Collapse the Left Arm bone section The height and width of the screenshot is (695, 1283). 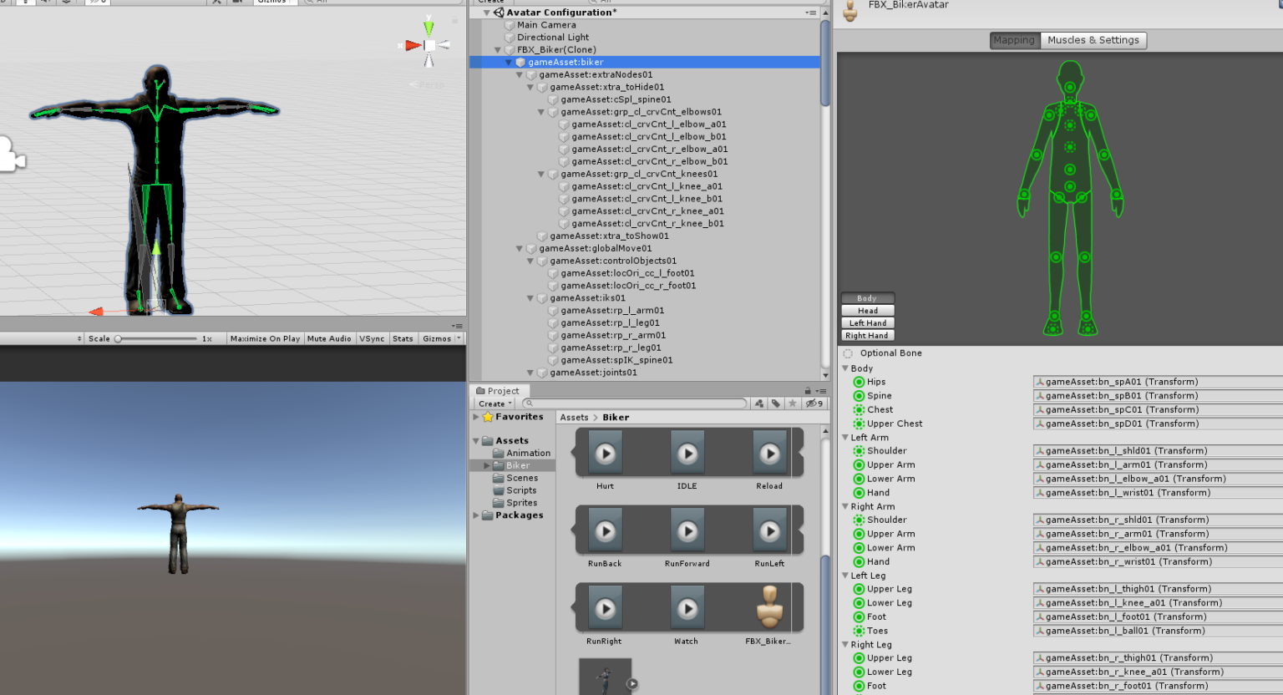click(845, 437)
